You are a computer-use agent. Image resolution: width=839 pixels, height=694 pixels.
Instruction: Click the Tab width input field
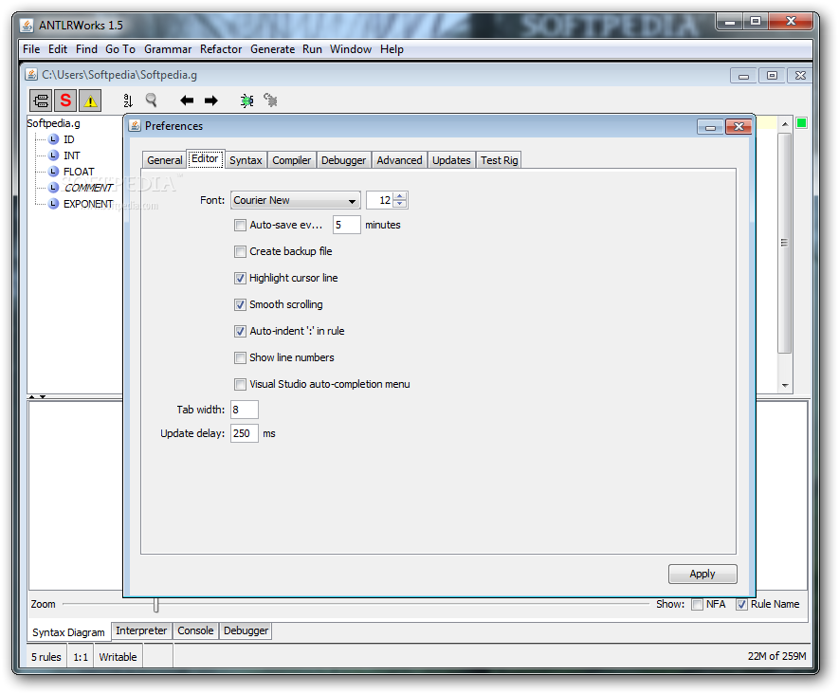click(x=245, y=410)
